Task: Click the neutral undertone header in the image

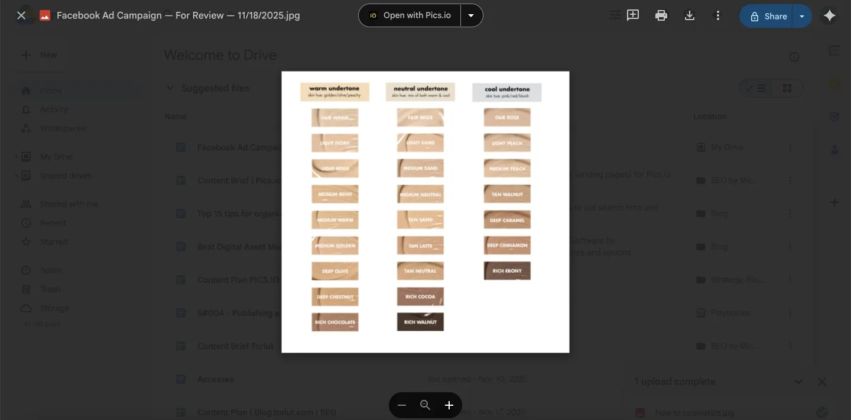Action: (x=420, y=92)
